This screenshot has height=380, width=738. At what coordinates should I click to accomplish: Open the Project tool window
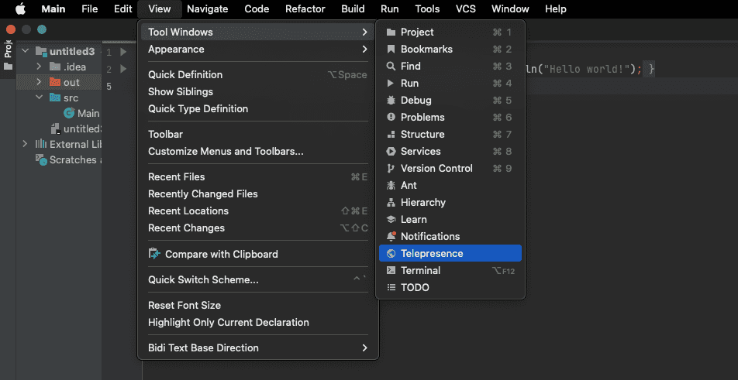(450, 33)
